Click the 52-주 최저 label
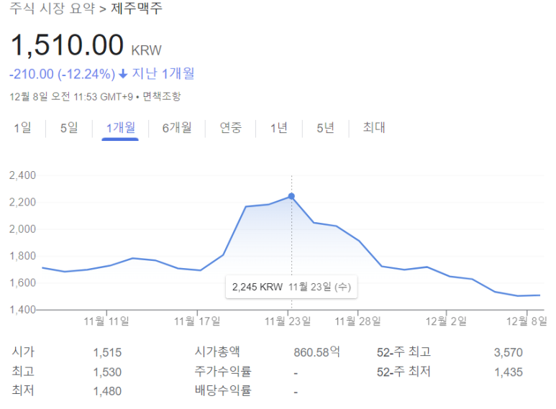556x409 pixels. [404, 372]
